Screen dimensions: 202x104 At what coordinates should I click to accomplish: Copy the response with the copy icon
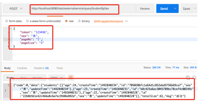188,78
